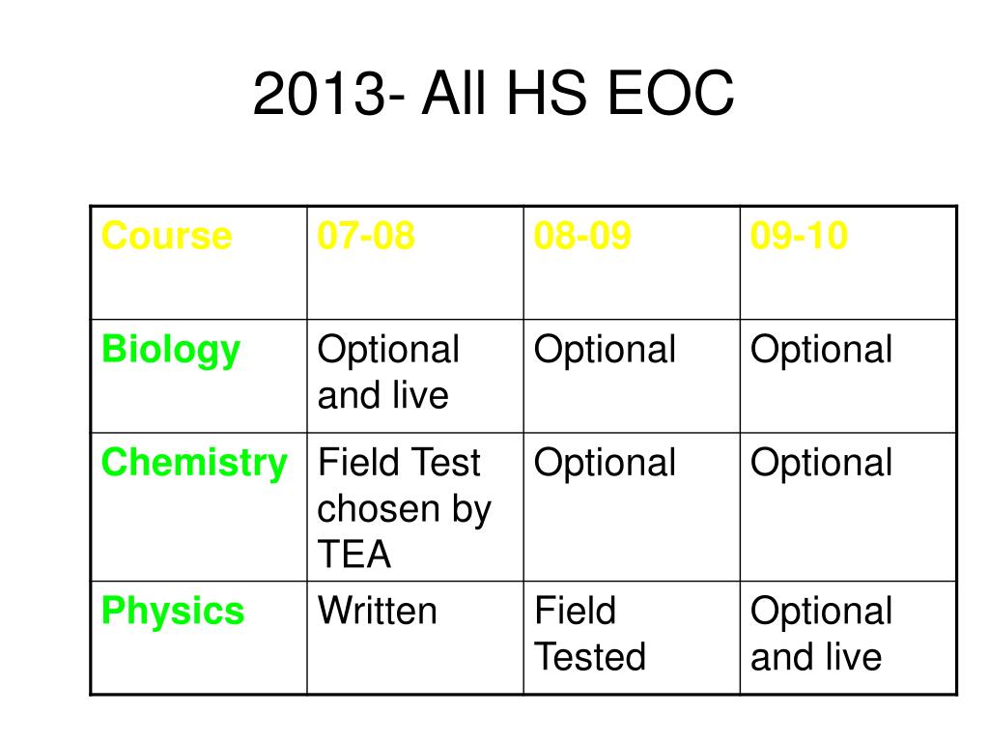Viewport: 989px width, 742px height.
Task: Click Biology's 08-09 'Optional' cell
Action: (632, 376)
